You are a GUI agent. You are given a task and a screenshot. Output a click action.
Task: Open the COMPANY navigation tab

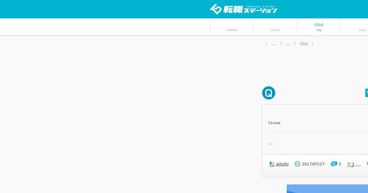pyautogui.click(x=232, y=27)
